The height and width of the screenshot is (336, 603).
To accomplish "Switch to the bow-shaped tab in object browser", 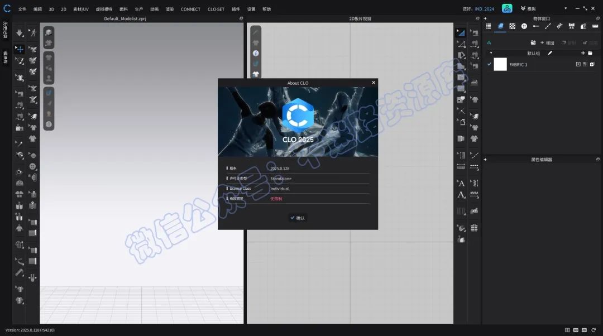I will (x=572, y=26).
